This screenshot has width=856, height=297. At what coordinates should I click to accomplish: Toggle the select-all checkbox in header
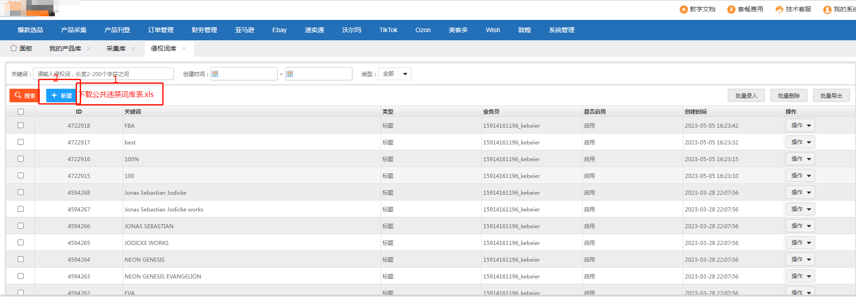pyautogui.click(x=20, y=112)
